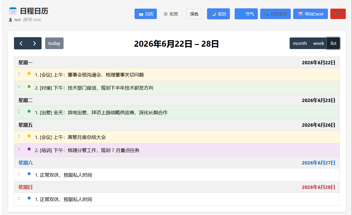
Task: Open the 高管月度总结大会 event row
Action: 177,137
